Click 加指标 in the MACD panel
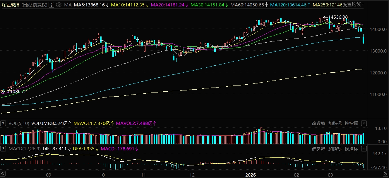 pyautogui.click(x=335, y=149)
